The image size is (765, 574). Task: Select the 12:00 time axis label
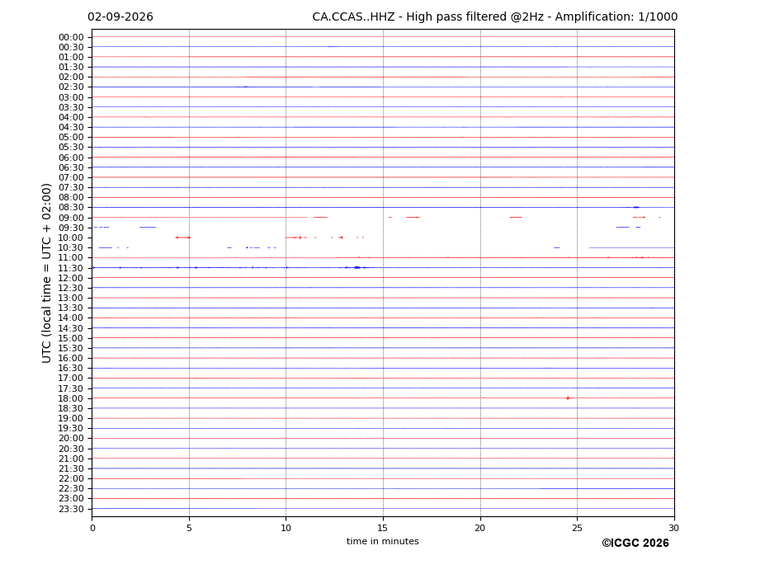[x=71, y=278]
